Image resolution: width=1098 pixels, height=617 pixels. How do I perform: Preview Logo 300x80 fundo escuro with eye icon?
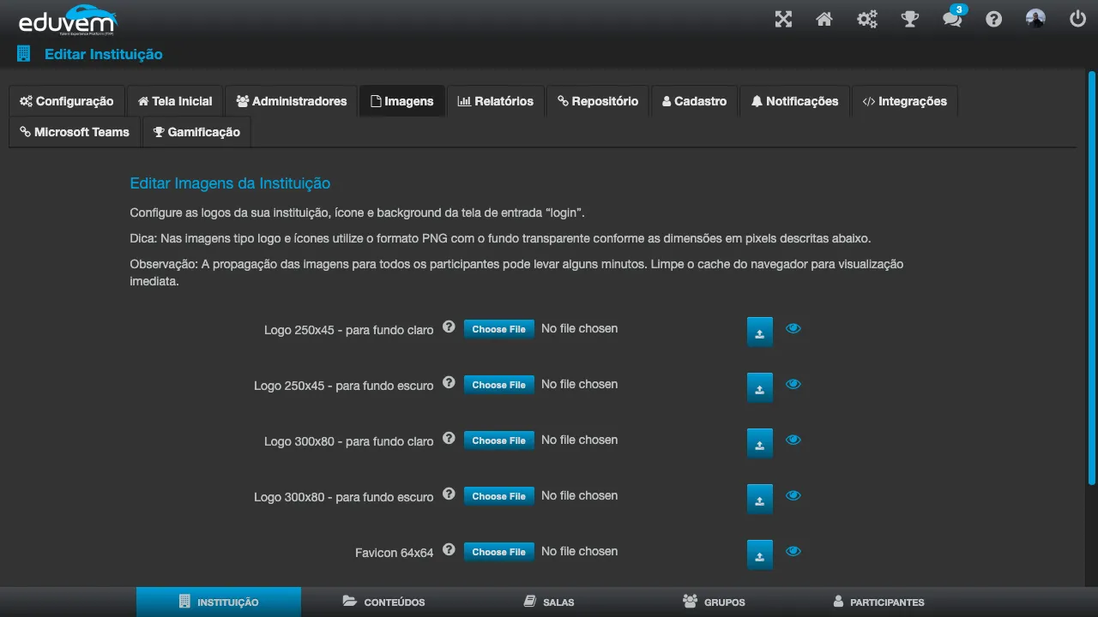[793, 495]
